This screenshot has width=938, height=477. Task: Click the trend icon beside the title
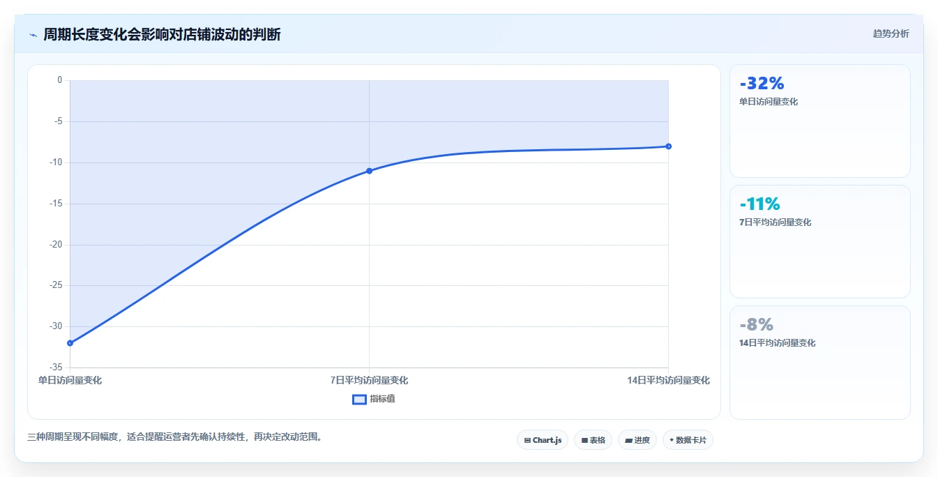click(x=33, y=35)
